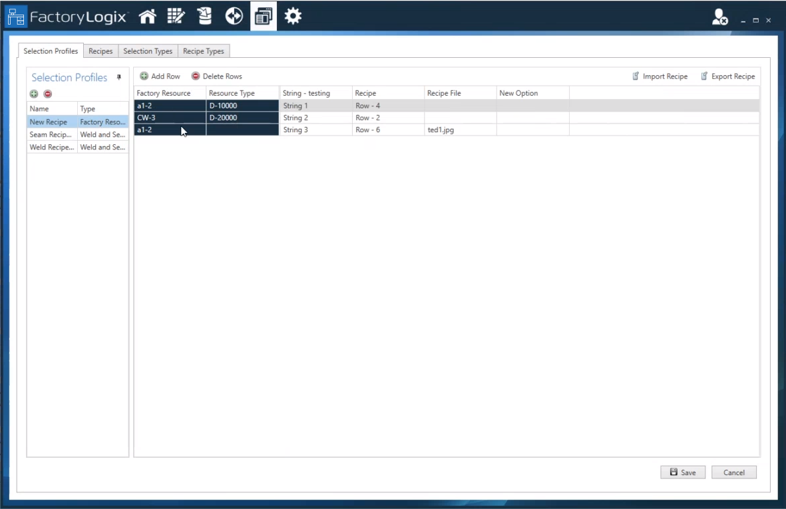Remove a profile with the red minus icon

tap(47, 94)
